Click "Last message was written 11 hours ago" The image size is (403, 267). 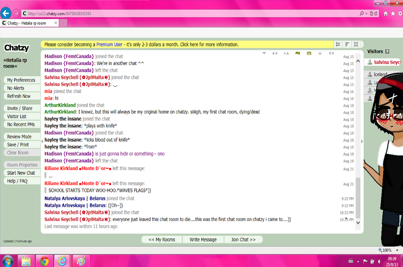[81, 226]
